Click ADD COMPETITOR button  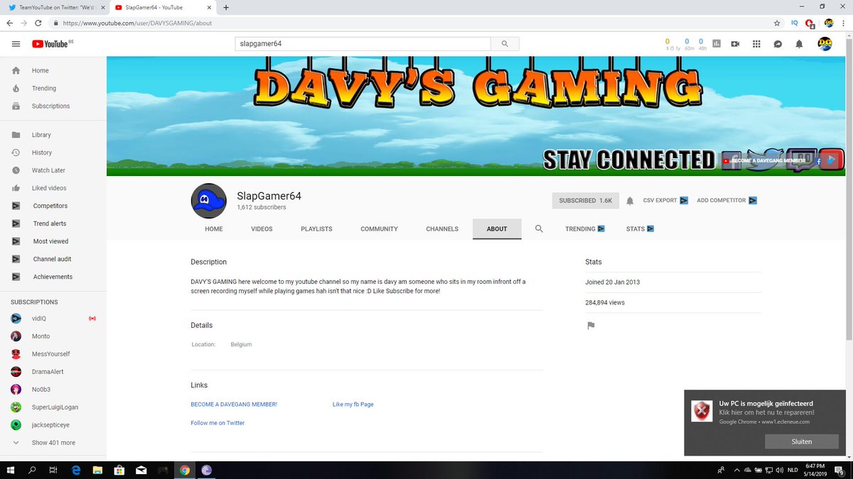point(726,201)
